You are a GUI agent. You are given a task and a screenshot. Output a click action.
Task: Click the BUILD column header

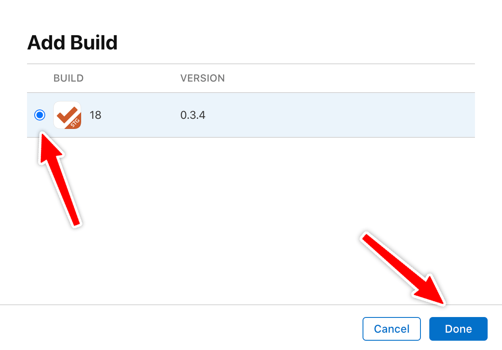(x=68, y=78)
